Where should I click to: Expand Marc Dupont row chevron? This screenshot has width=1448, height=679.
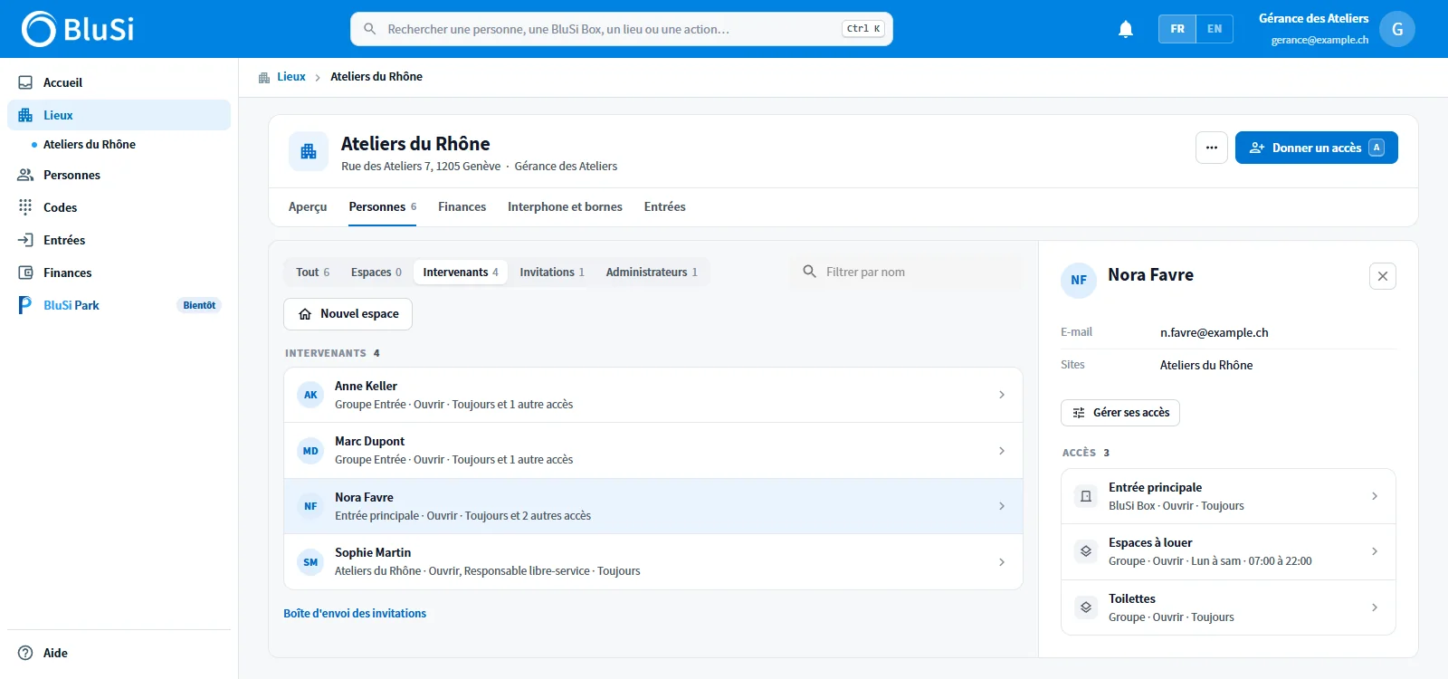(x=1002, y=451)
